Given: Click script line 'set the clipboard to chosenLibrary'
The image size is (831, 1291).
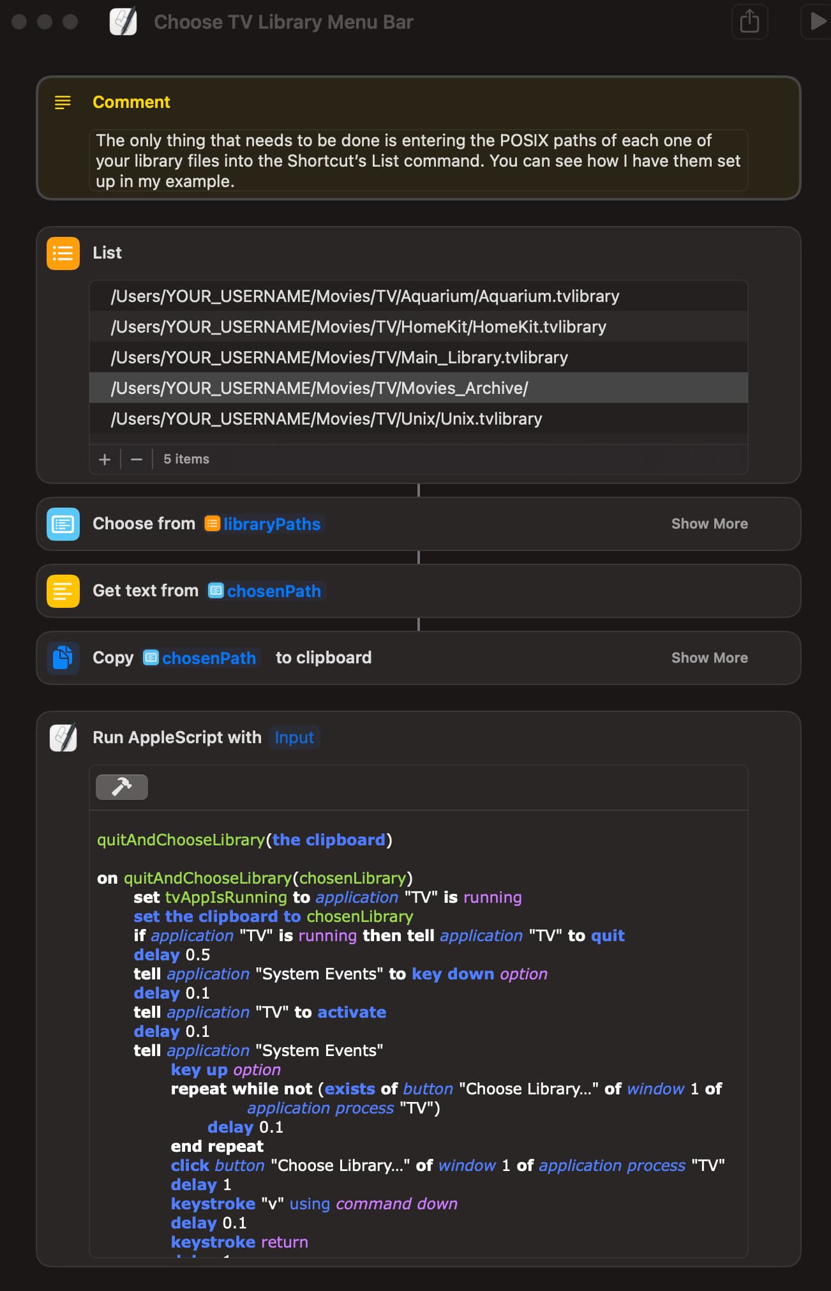Looking at the screenshot, I should click(273, 916).
